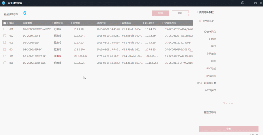Viewport: 263px width, 135px height.
Task: Check the checkbox for device row 003
Action: coord(5,43)
